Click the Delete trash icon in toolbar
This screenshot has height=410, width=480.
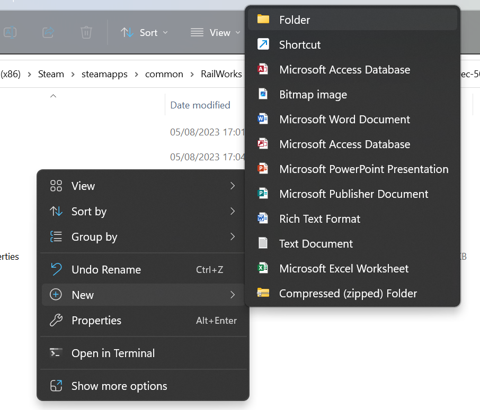[86, 32]
